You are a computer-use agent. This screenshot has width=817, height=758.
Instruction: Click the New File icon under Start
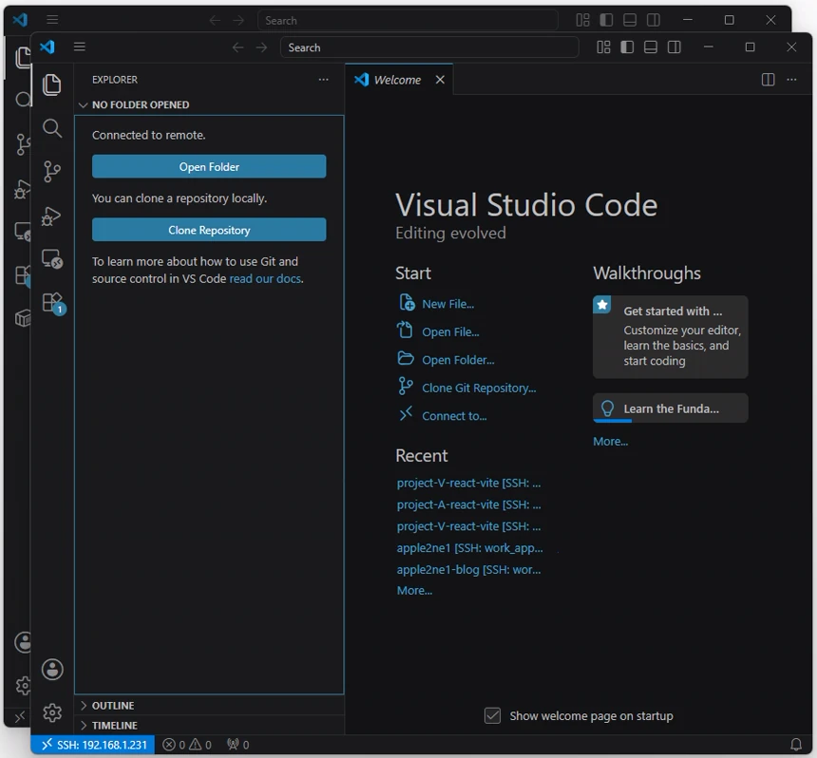[407, 303]
